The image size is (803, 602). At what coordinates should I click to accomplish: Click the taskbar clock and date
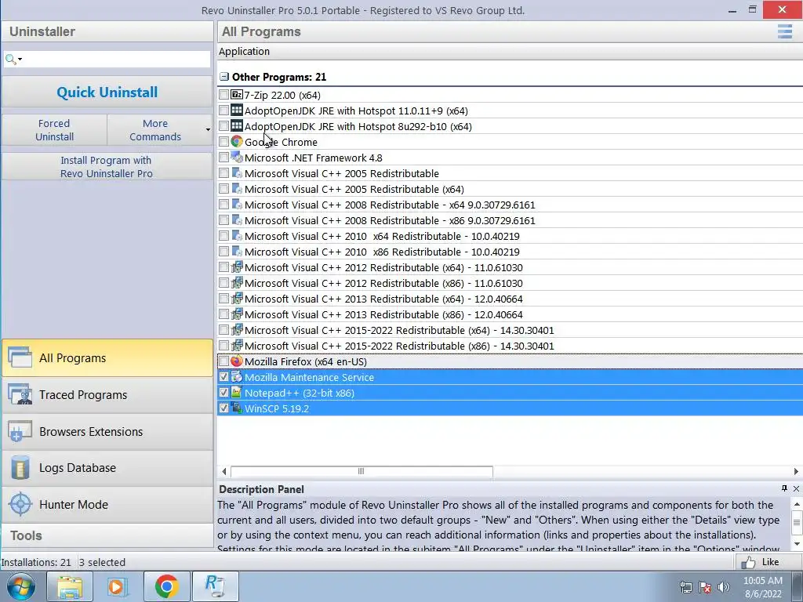[x=763, y=587]
